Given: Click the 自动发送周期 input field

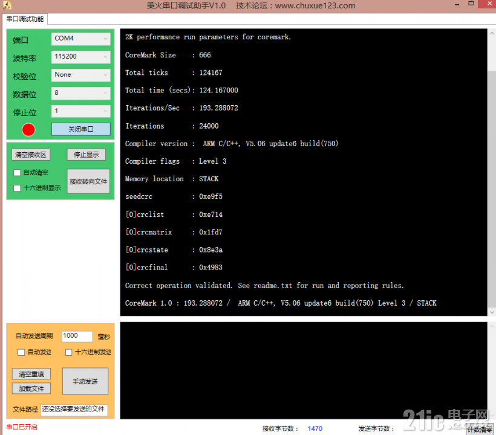Looking at the screenshot, I should point(77,336).
